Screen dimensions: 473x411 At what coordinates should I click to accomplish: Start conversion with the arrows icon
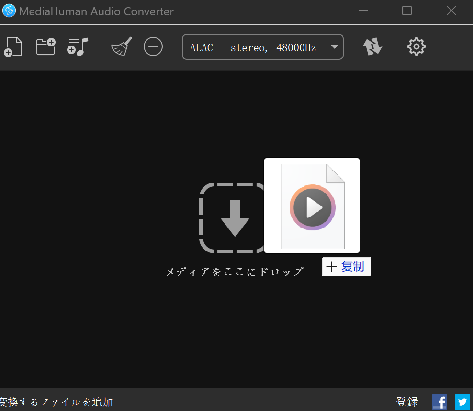tap(372, 47)
